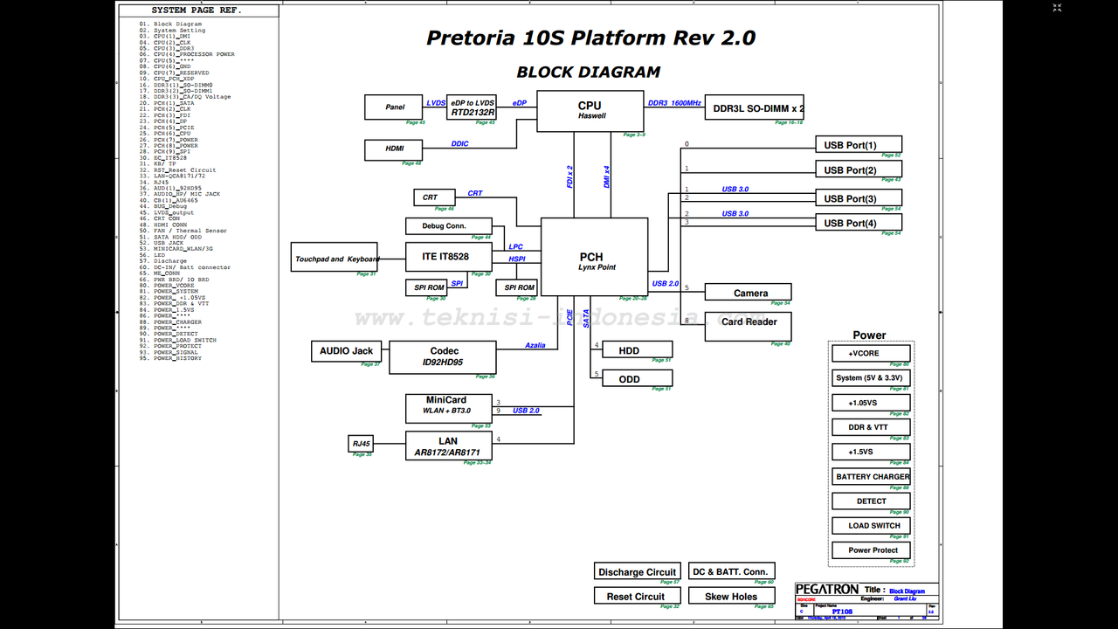Click the HDD block

tap(638, 350)
